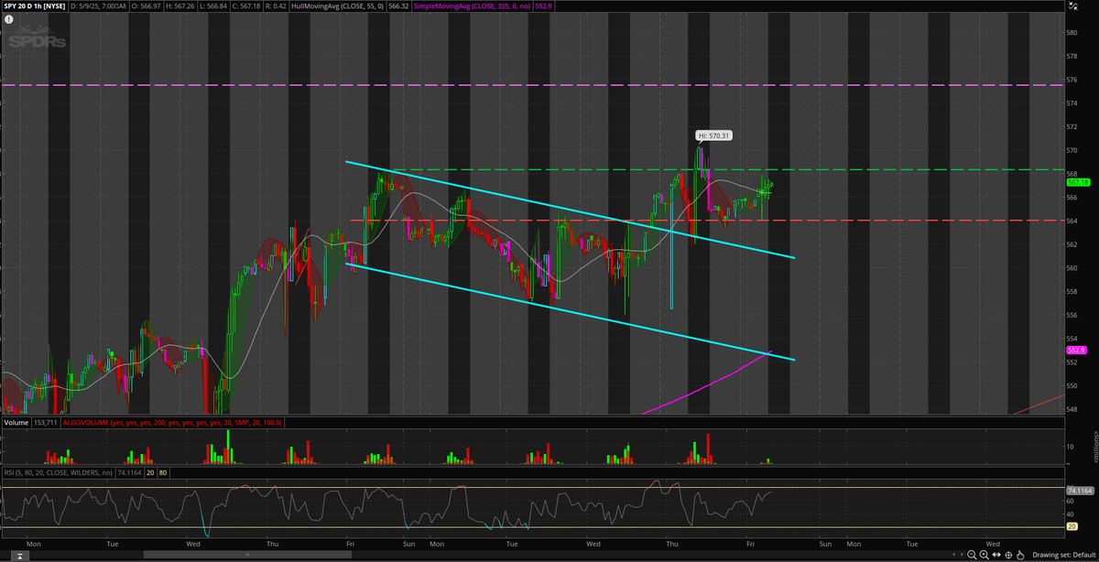Click the magenta dashed horizontal price line
This screenshot has height=562, width=1099.
[x=531, y=84]
